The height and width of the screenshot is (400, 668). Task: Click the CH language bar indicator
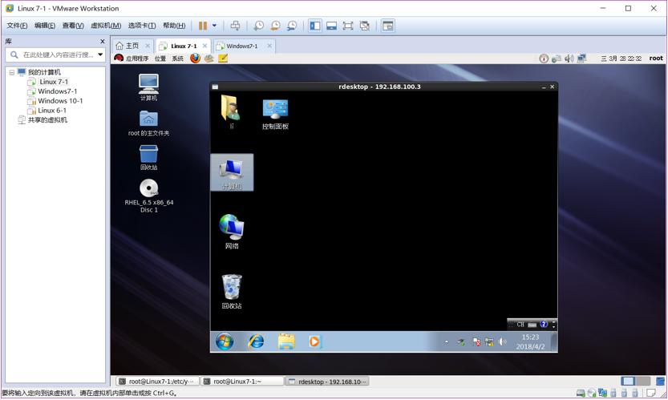520,325
